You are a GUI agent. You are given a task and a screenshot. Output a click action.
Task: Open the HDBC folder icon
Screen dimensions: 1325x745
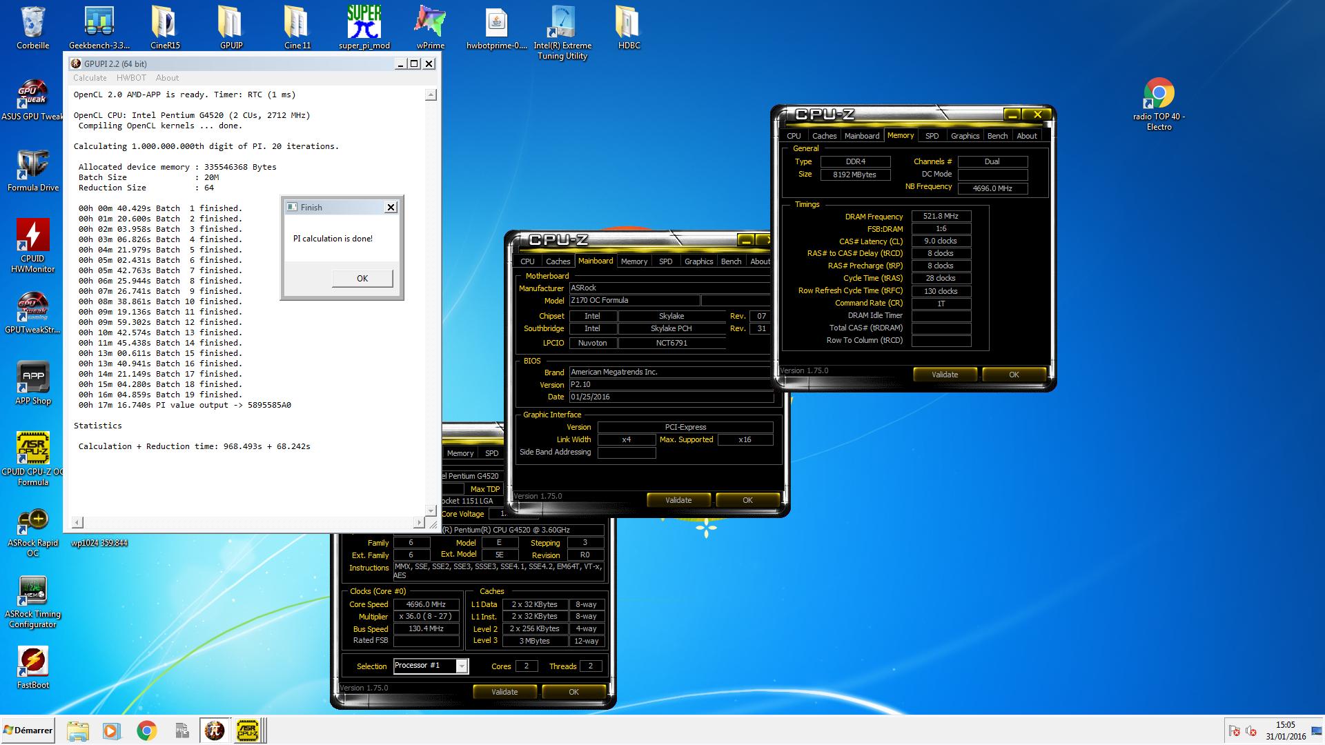coord(629,26)
